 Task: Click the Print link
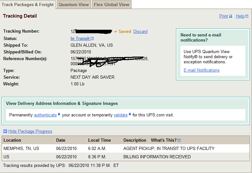point(223,16)
